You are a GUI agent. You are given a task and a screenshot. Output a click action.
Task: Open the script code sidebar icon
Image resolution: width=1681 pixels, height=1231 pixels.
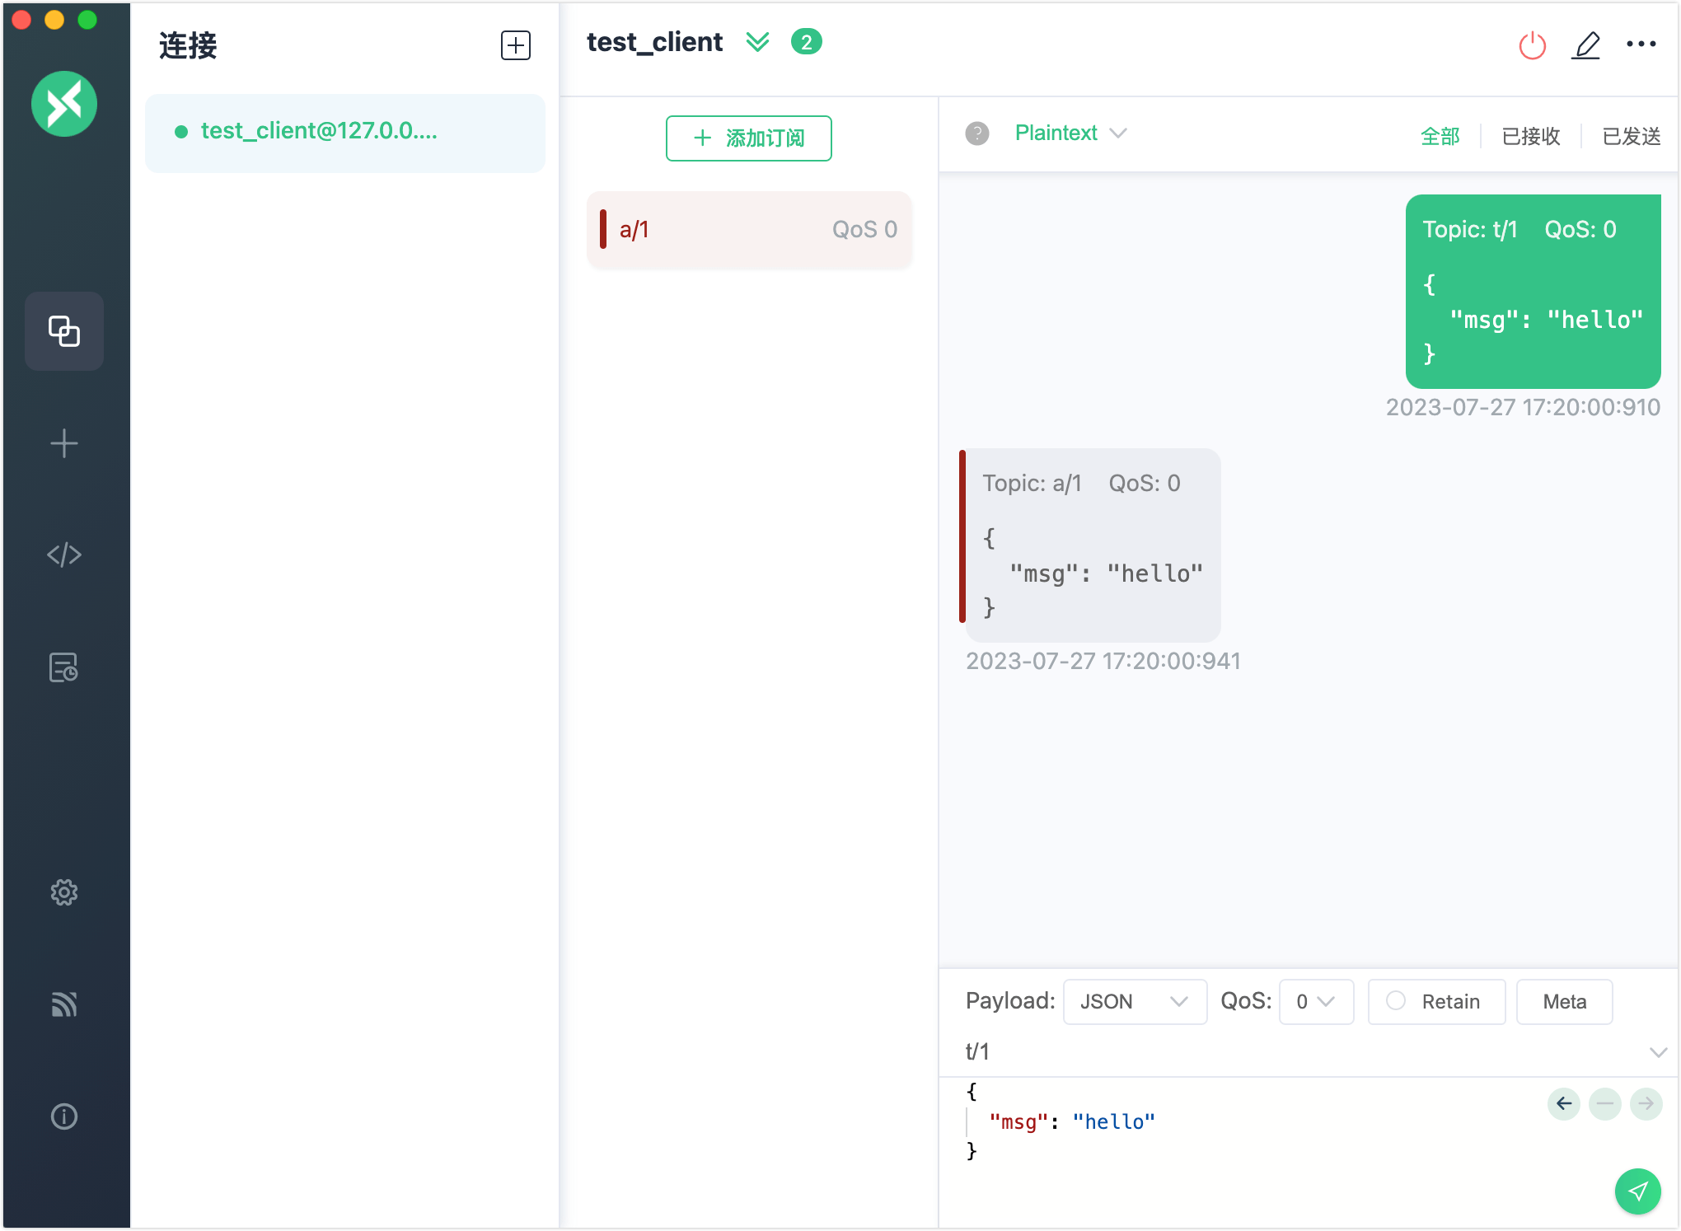(x=63, y=555)
